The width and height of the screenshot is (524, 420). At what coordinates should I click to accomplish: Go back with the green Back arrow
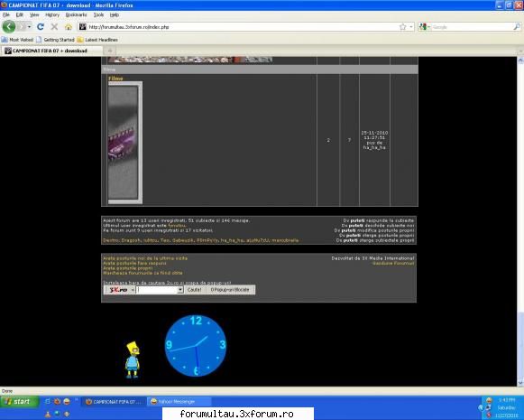9,27
